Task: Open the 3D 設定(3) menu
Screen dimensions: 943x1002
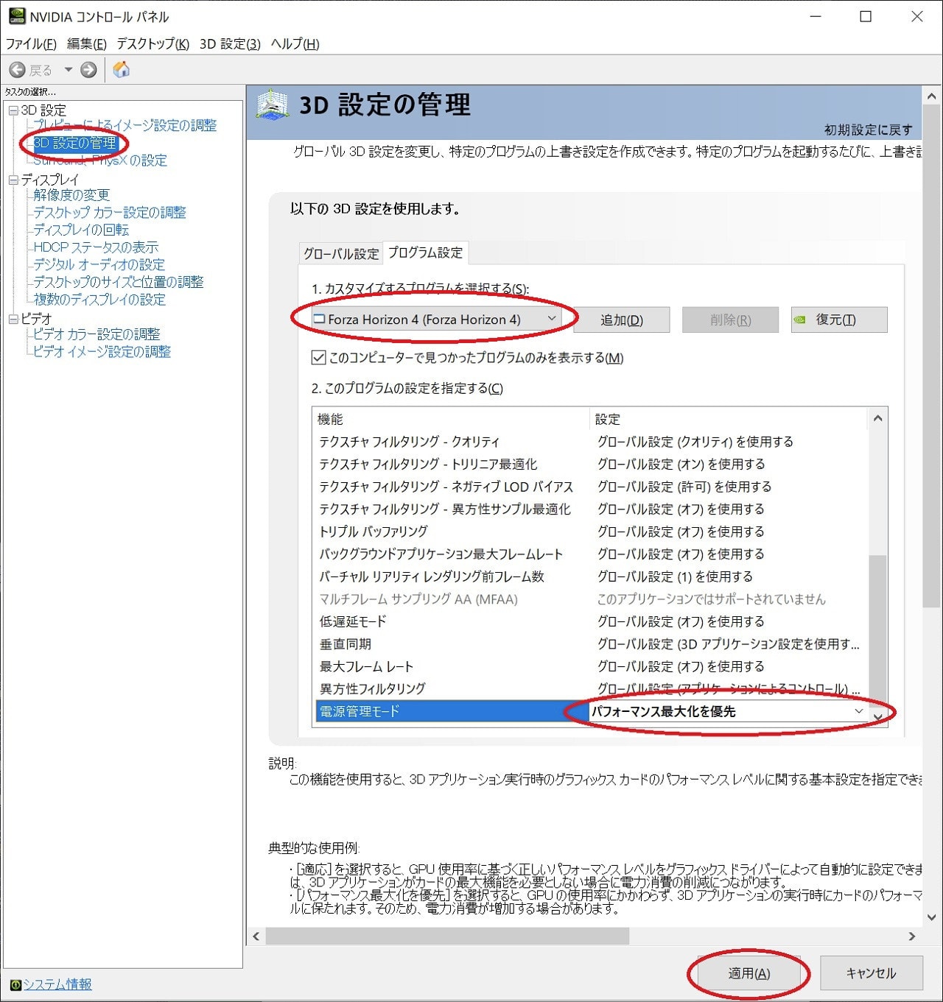Action: pyautogui.click(x=230, y=44)
